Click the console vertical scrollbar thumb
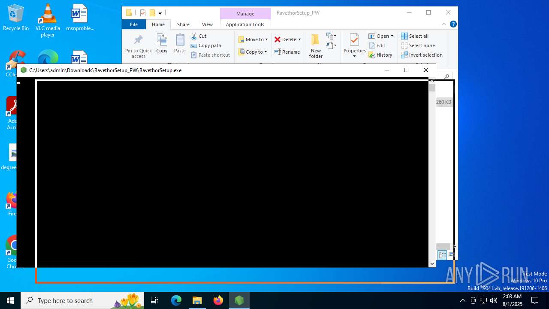 (x=432, y=88)
